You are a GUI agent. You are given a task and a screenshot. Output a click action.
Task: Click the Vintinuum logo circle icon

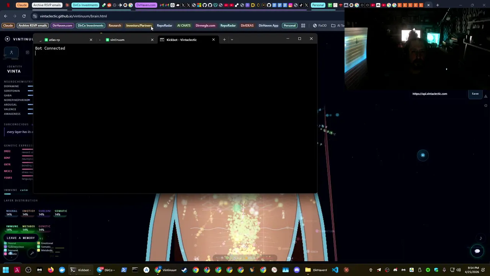tap(7, 39)
